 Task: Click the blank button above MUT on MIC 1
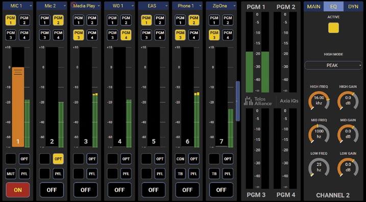click(11, 159)
